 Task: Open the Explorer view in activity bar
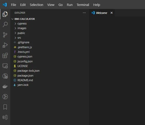pyautogui.click(x=5, y=14)
